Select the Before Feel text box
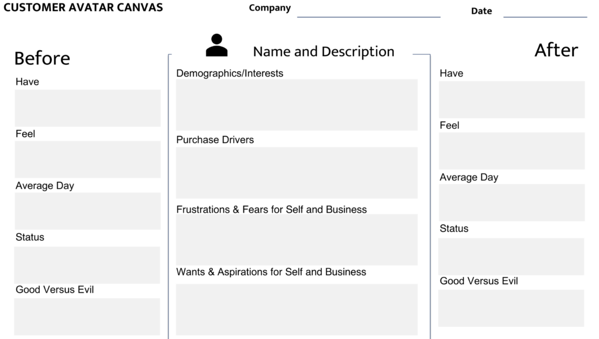This screenshot has width=599, height=339. click(x=88, y=160)
